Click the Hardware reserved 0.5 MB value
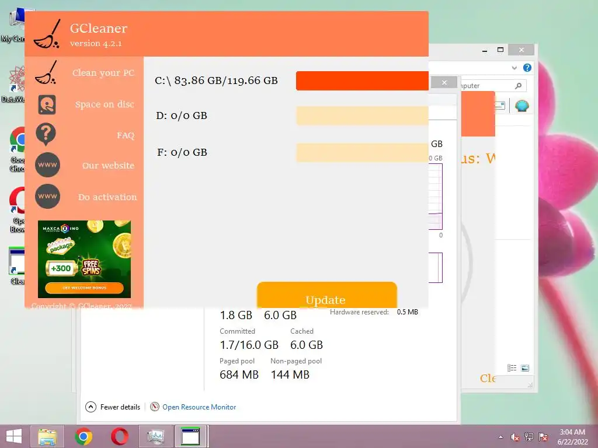The width and height of the screenshot is (598, 448). pyautogui.click(x=407, y=312)
